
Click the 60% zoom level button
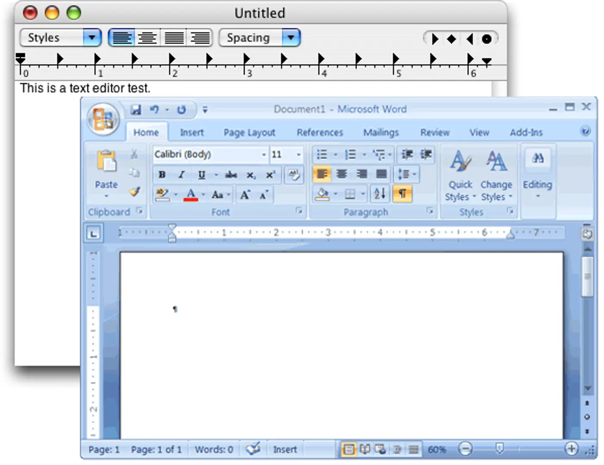(x=437, y=449)
